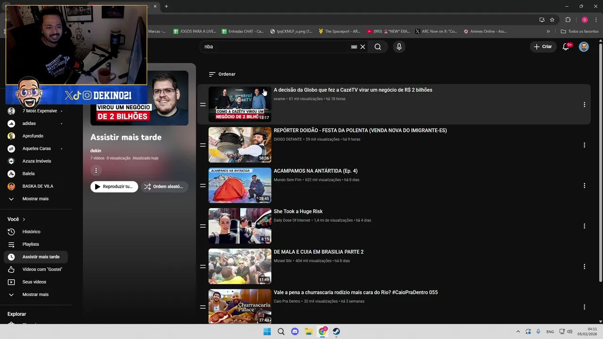Open the exame channel link
Screen dimensions: 603x339
click(279, 99)
